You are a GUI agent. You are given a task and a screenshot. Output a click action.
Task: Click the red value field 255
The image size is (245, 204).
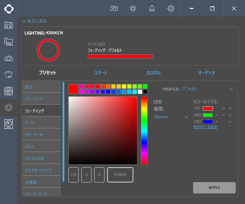pyautogui.click(x=73, y=175)
